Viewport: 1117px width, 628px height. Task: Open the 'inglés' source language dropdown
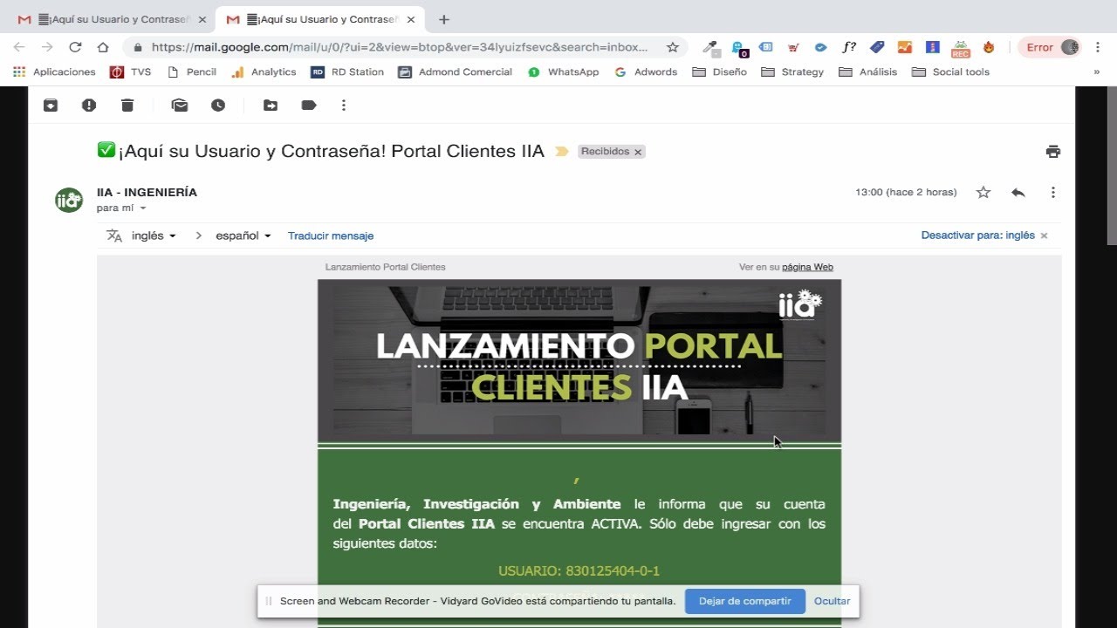point(154,235)
